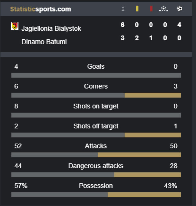Click the Shots off target bar
This screenshot has height=206, width=196.
point(96,135)
